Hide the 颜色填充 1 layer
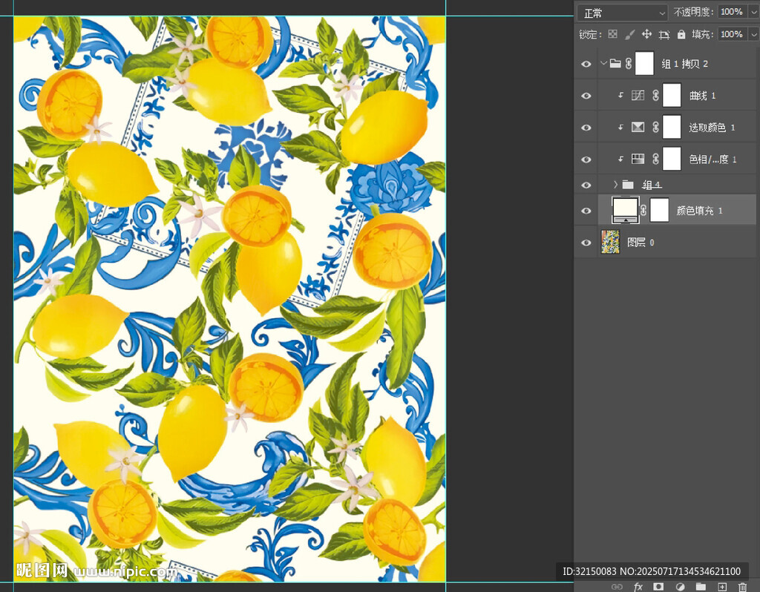 click(586, 211)
